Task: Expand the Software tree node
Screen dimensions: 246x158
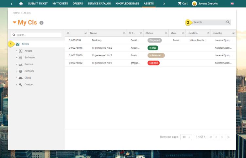Action: click(x=16, y=58)
